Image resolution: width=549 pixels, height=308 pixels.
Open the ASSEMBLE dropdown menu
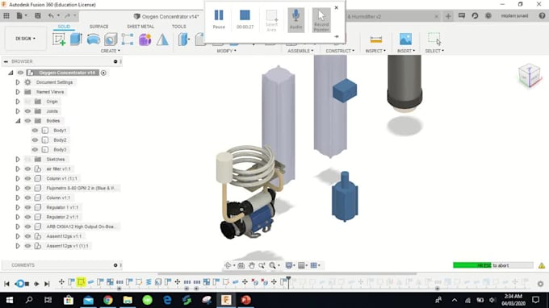tap(300, 51)
